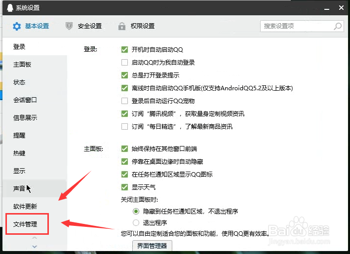Image resolution: width=350 pixels, height=254 pixels.
Task: Minimize the 系统设置 window
Action: pos(327,8)
